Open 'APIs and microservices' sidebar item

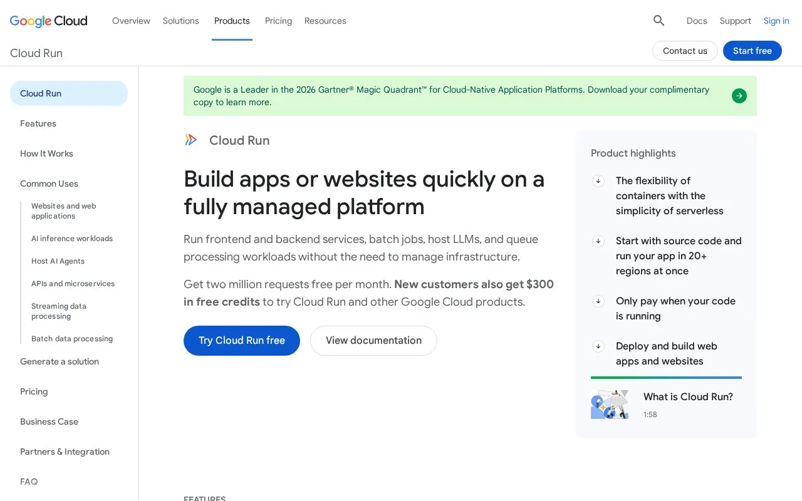[73, 284]
